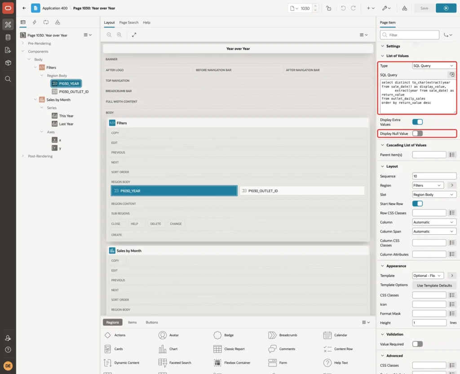Click the property Filter input field

[x=410, y=35]
